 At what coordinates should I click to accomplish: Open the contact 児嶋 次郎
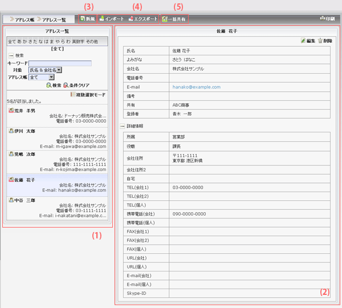(25, 154)
